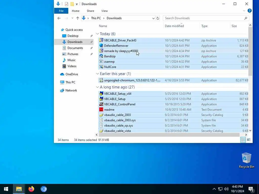Screen dimensions: 259x194
Task: Open the address bar history dropdown
Action: pyautogui.click(x=154, y=18)
